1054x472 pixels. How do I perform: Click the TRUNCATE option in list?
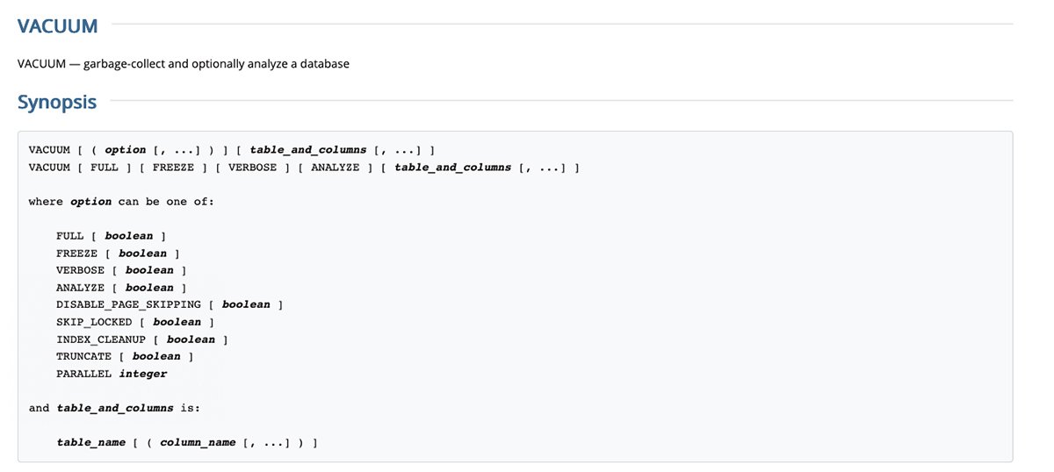pyautogui.click(x=83, y=356)
